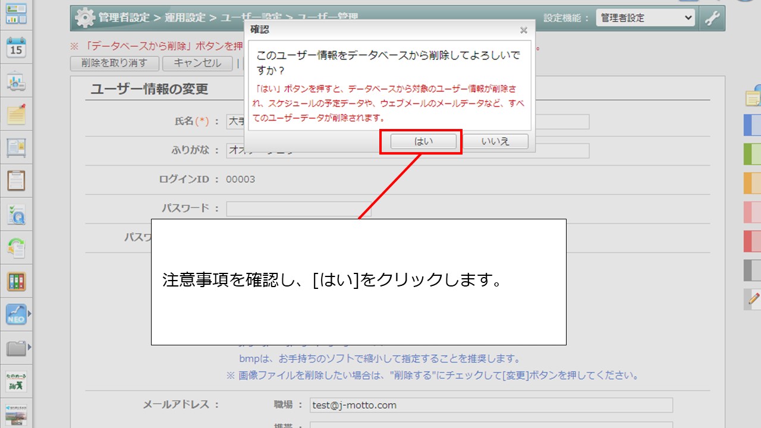Click the wrench settings icon
The height and width of the screenshot is (428, 761).
tap(712, 18)
